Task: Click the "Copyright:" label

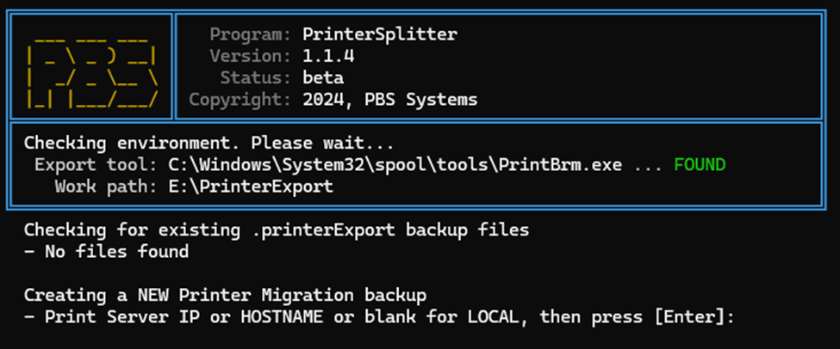Action: 240,100
